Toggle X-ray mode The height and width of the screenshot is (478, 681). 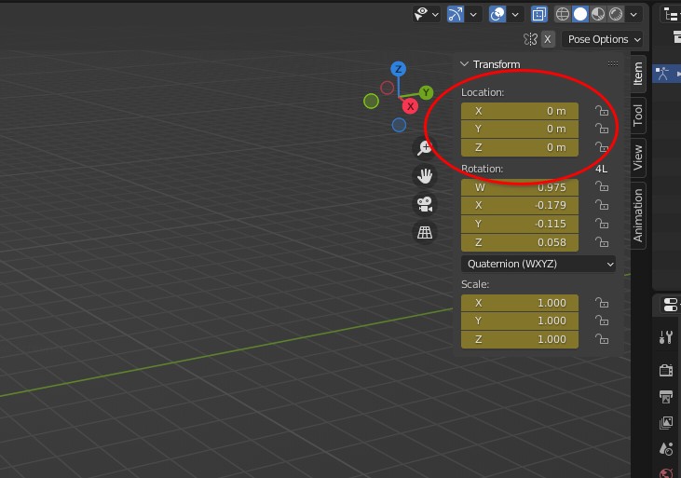(x=539, y=14)
